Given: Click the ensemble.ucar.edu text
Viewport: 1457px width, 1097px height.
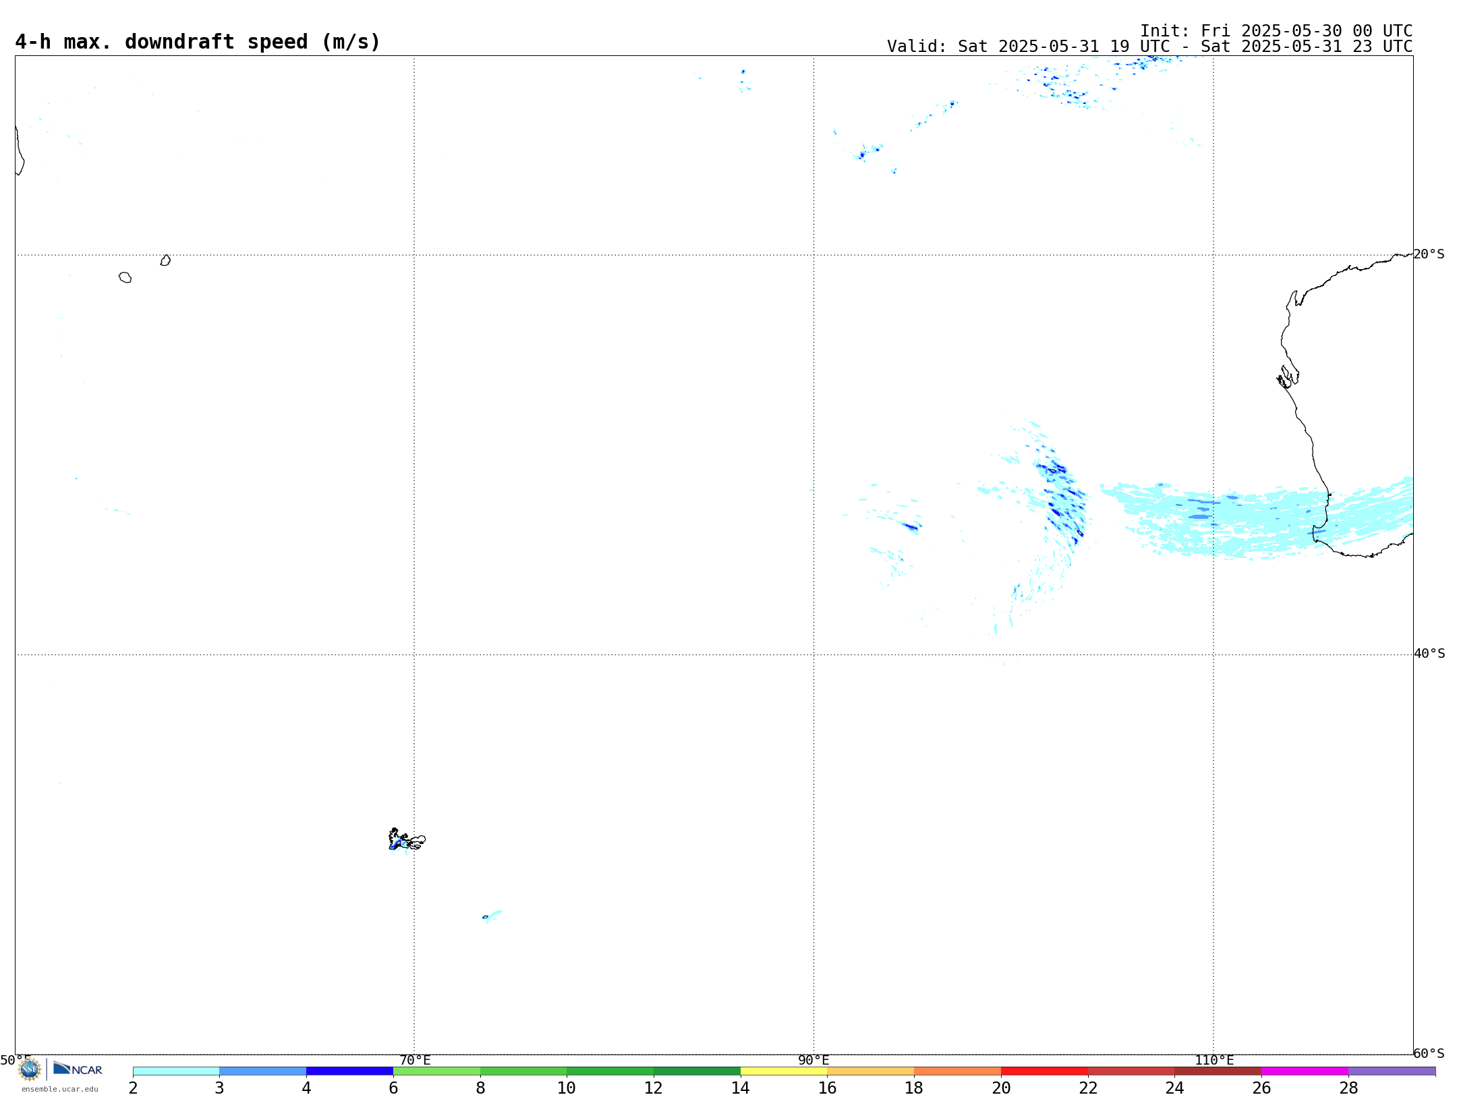Looking at the screenshot, I should coord(60,1089).
